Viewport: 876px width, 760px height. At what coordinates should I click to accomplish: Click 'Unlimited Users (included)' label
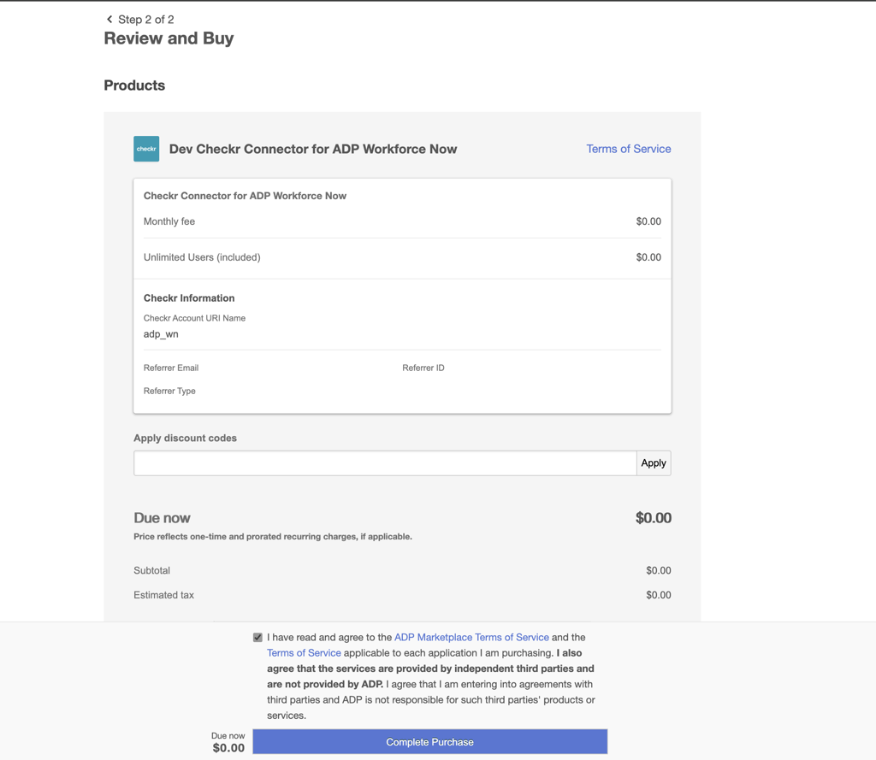coord(202,257)
